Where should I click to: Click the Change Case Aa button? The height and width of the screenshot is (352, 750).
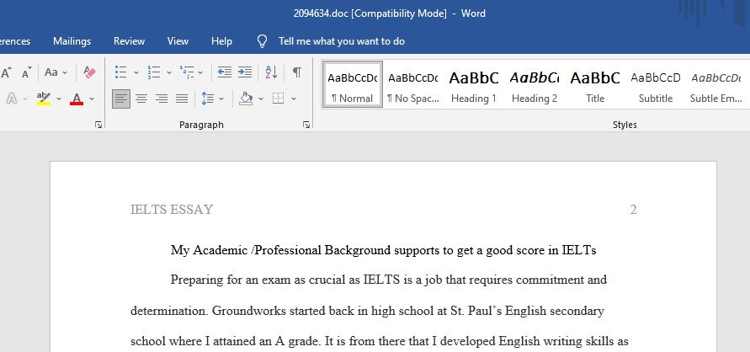tap(51, 72)
